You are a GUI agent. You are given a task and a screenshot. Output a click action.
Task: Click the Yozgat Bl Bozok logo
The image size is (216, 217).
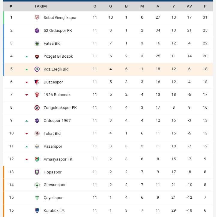(x=37, y=56)
